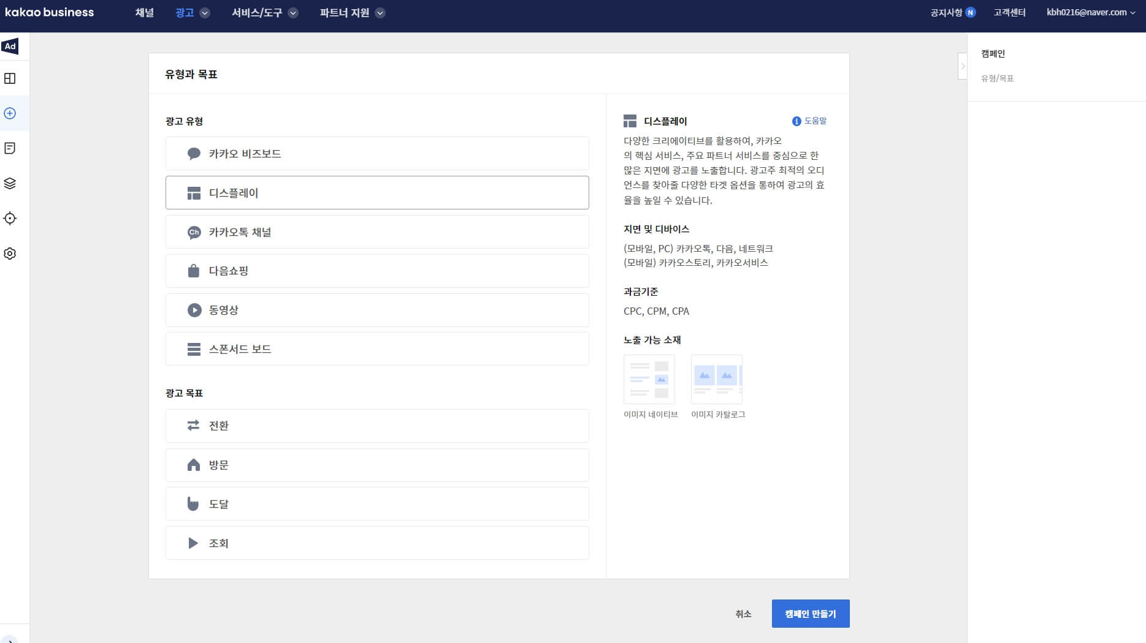Select 디스플레이 ad type
Image resolution: width=1146 pixels, height=643 pixels.
[x=377, y=193]
